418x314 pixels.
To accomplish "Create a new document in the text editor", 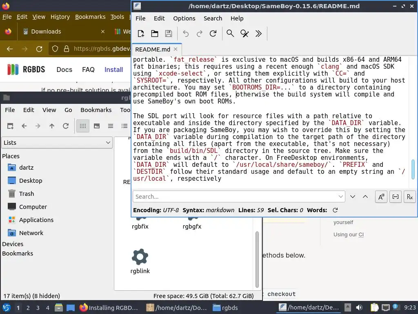I will [x=141, y=34].
